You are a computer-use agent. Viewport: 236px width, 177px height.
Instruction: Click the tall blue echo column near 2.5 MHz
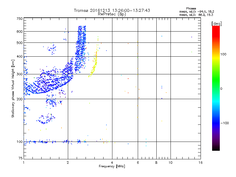pyautogui.click(x=81, y=50)
